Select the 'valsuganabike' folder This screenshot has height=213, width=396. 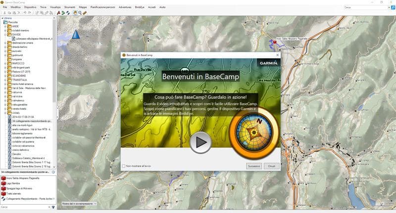[x=20, y=105]
